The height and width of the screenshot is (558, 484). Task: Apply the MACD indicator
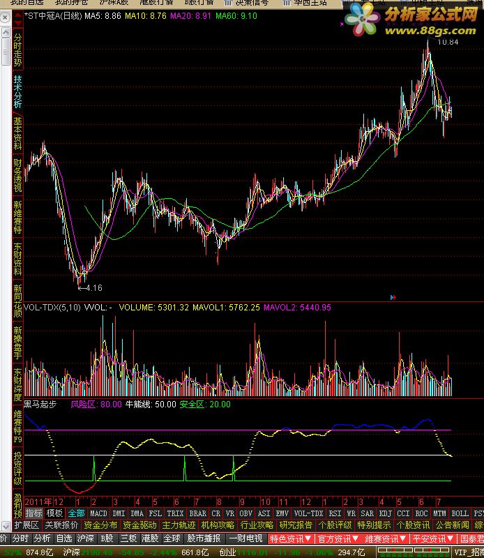(x=98, y=513)
